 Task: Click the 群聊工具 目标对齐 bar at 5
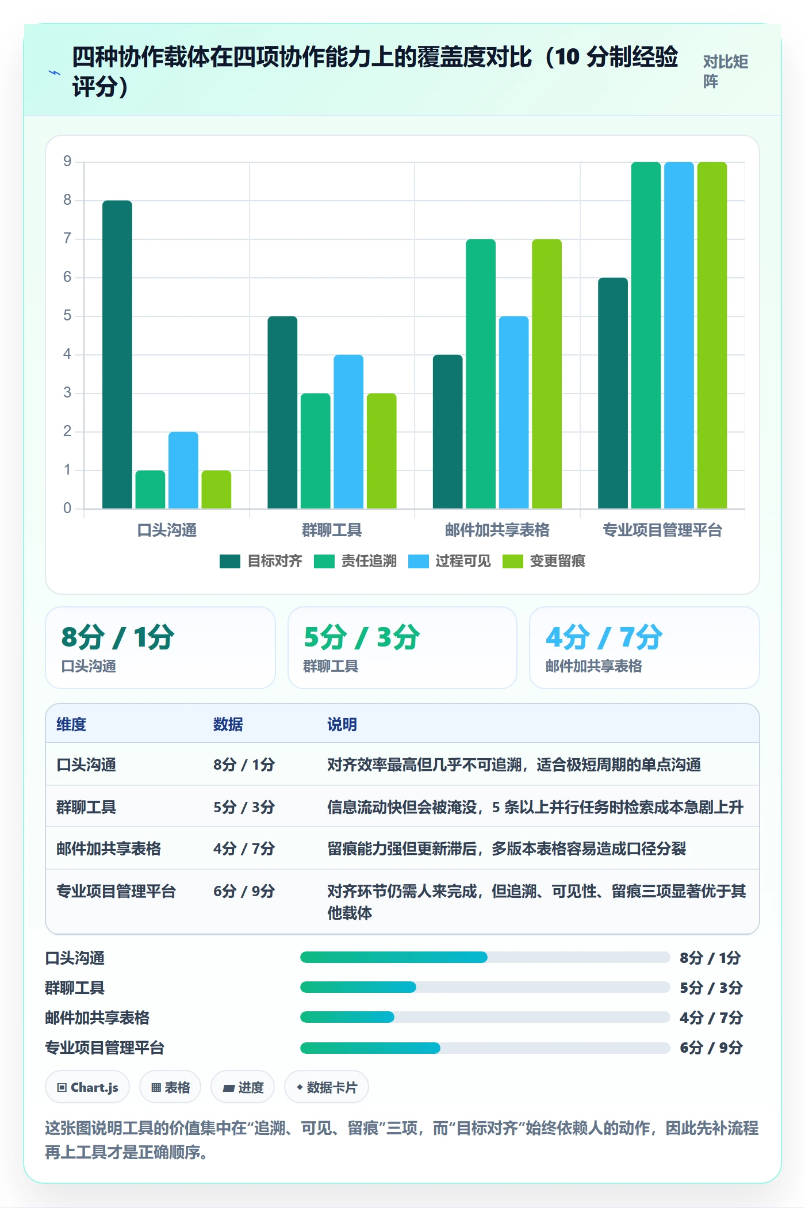pos(282,412)
